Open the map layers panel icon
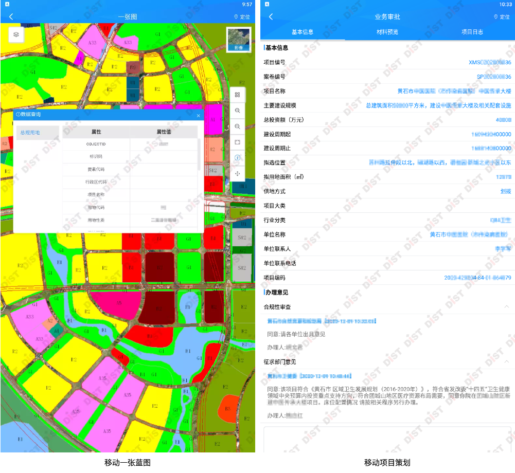 (x=16, y=34)
